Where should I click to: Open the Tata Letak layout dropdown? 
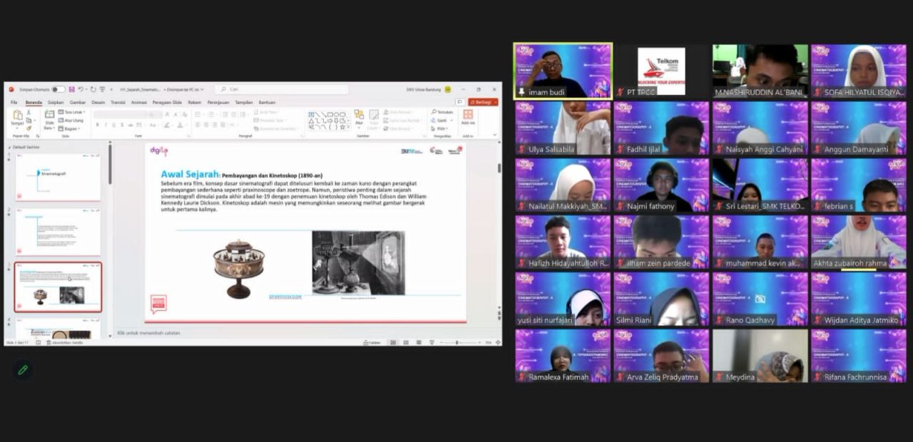71,112
